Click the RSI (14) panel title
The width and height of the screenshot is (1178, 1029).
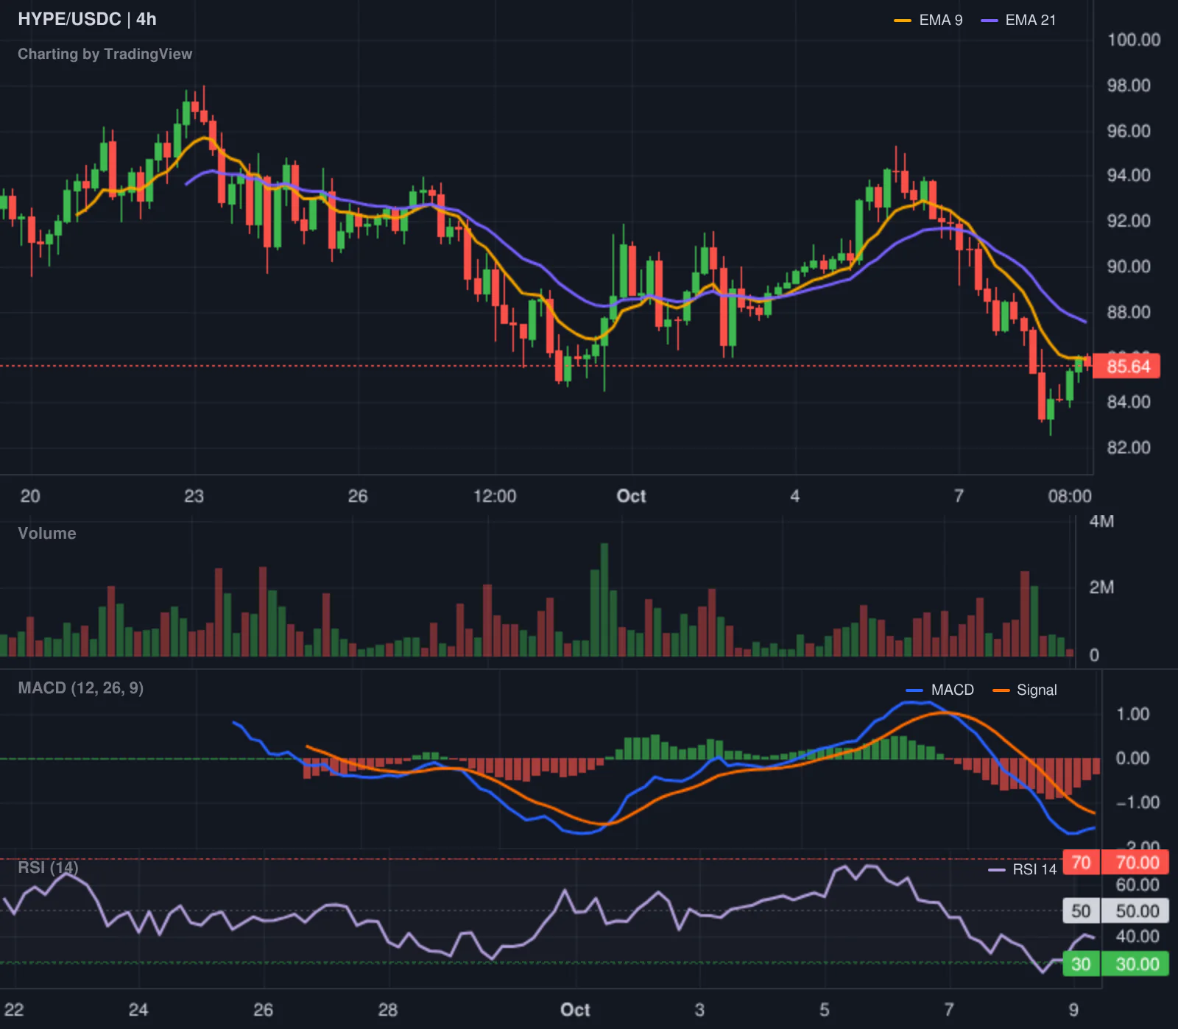(48, 867)
